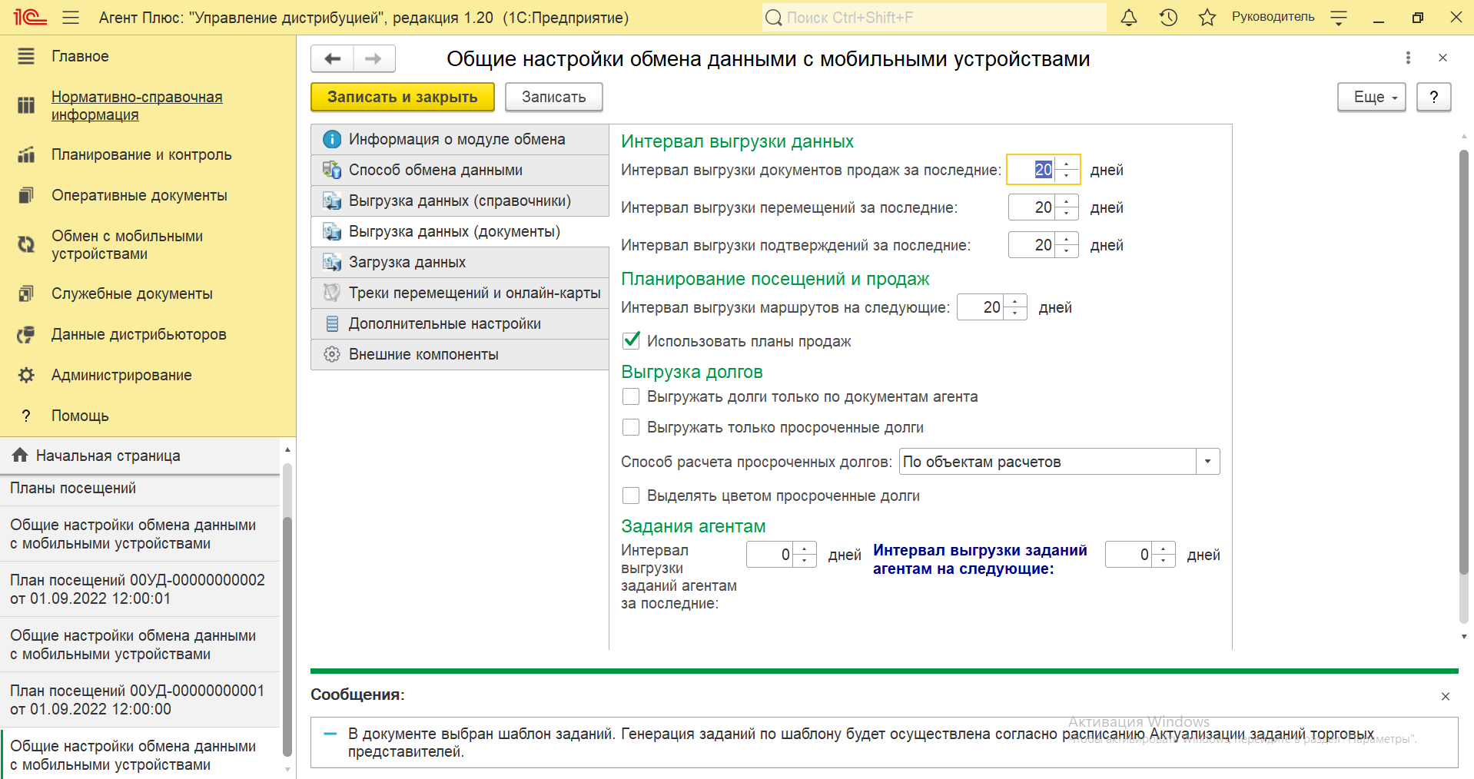Image resolution: width=1474 pixels, height=779 pixels.
Task: Open the 1C main menu hamburger icon
Action: coord(71,17)
